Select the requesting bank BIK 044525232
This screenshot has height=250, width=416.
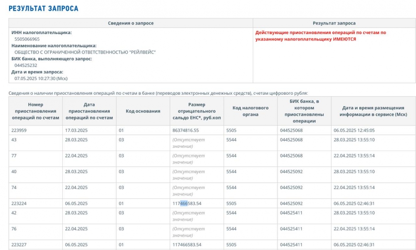(26, 65)
